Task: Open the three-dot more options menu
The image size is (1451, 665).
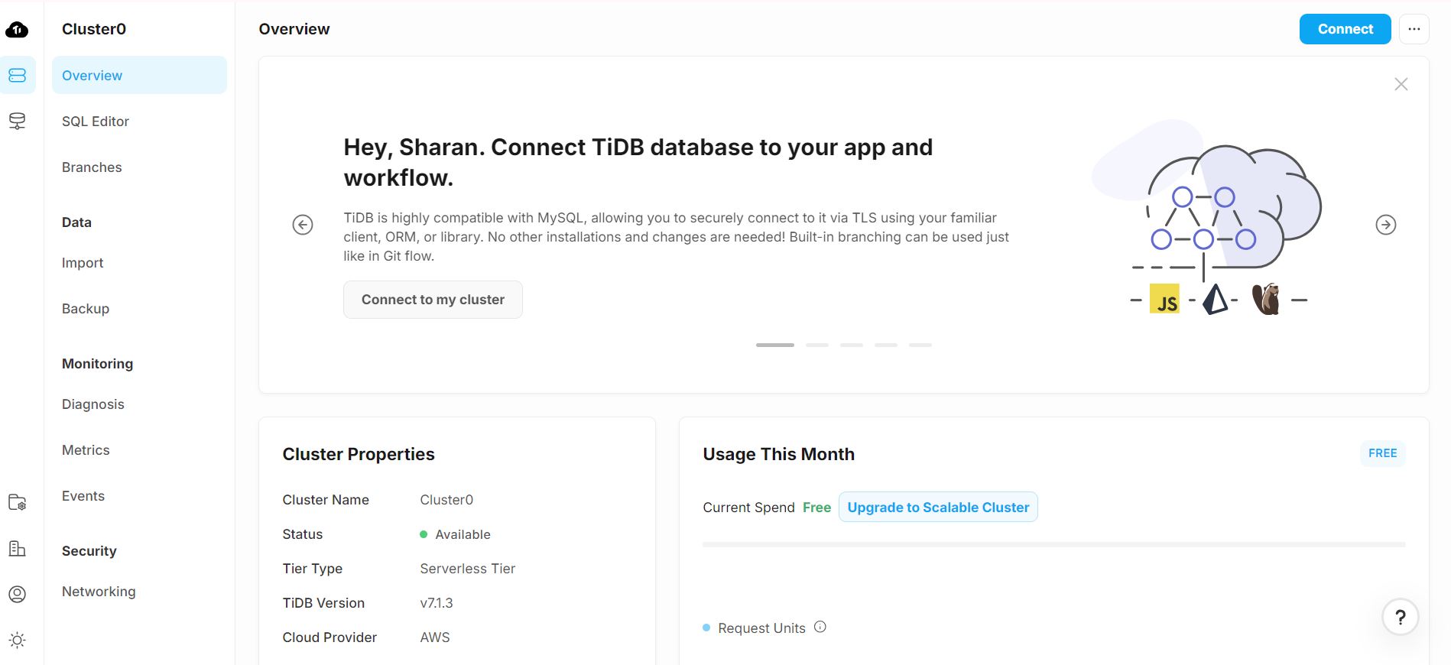Action: (x=1414, y=29)
